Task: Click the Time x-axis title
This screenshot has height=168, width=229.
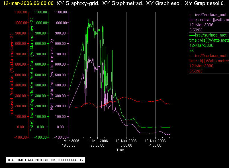Action: (x=120, y=150)
